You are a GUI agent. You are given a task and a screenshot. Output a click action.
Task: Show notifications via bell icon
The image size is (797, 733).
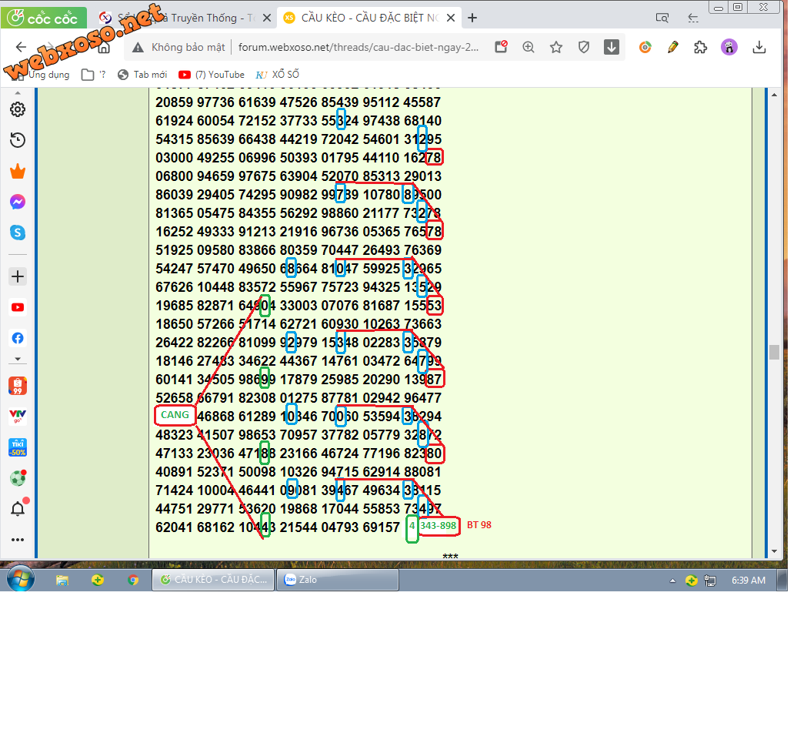(17, 509)
